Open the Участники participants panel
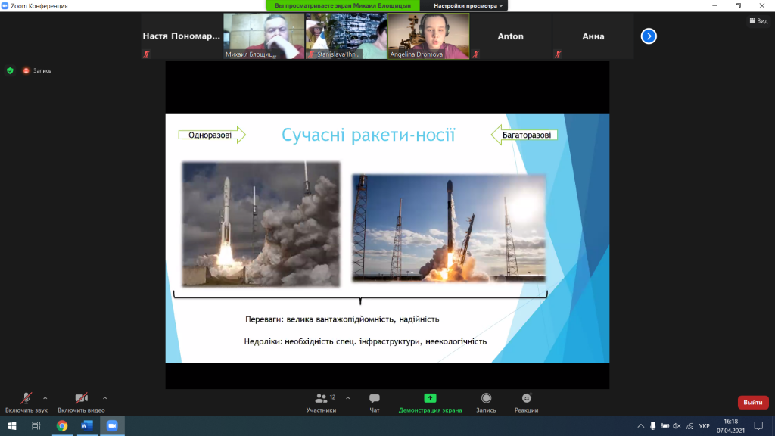 coord(321,403)
